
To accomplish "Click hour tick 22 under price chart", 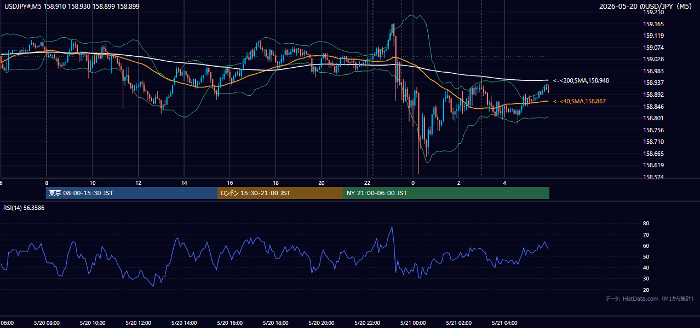I will (368, 183).
